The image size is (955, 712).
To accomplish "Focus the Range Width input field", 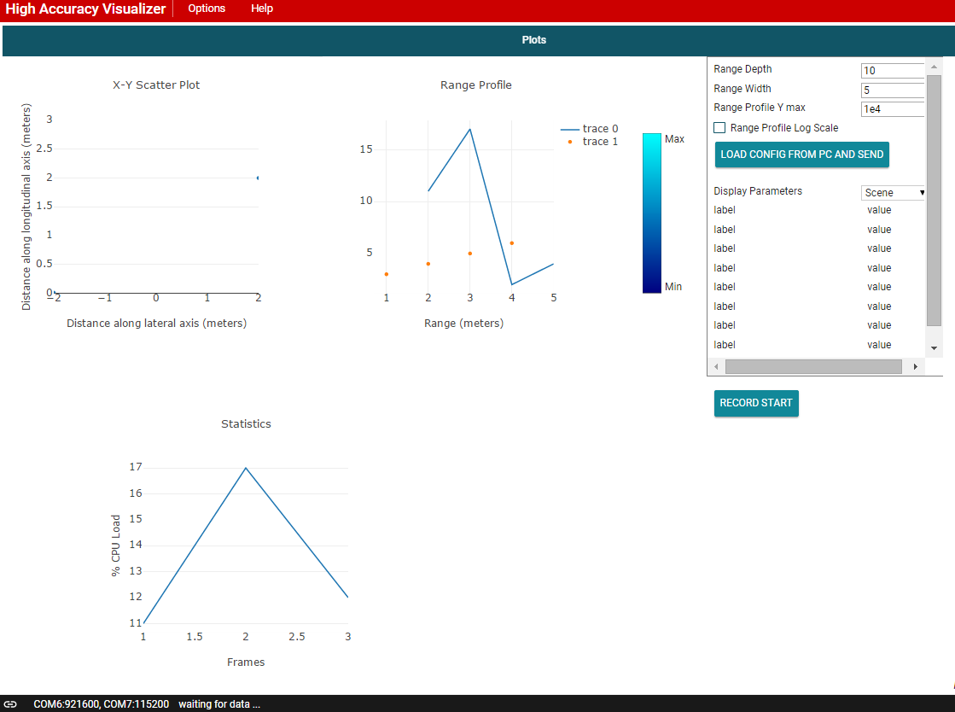I will click(x=893, y=90).
